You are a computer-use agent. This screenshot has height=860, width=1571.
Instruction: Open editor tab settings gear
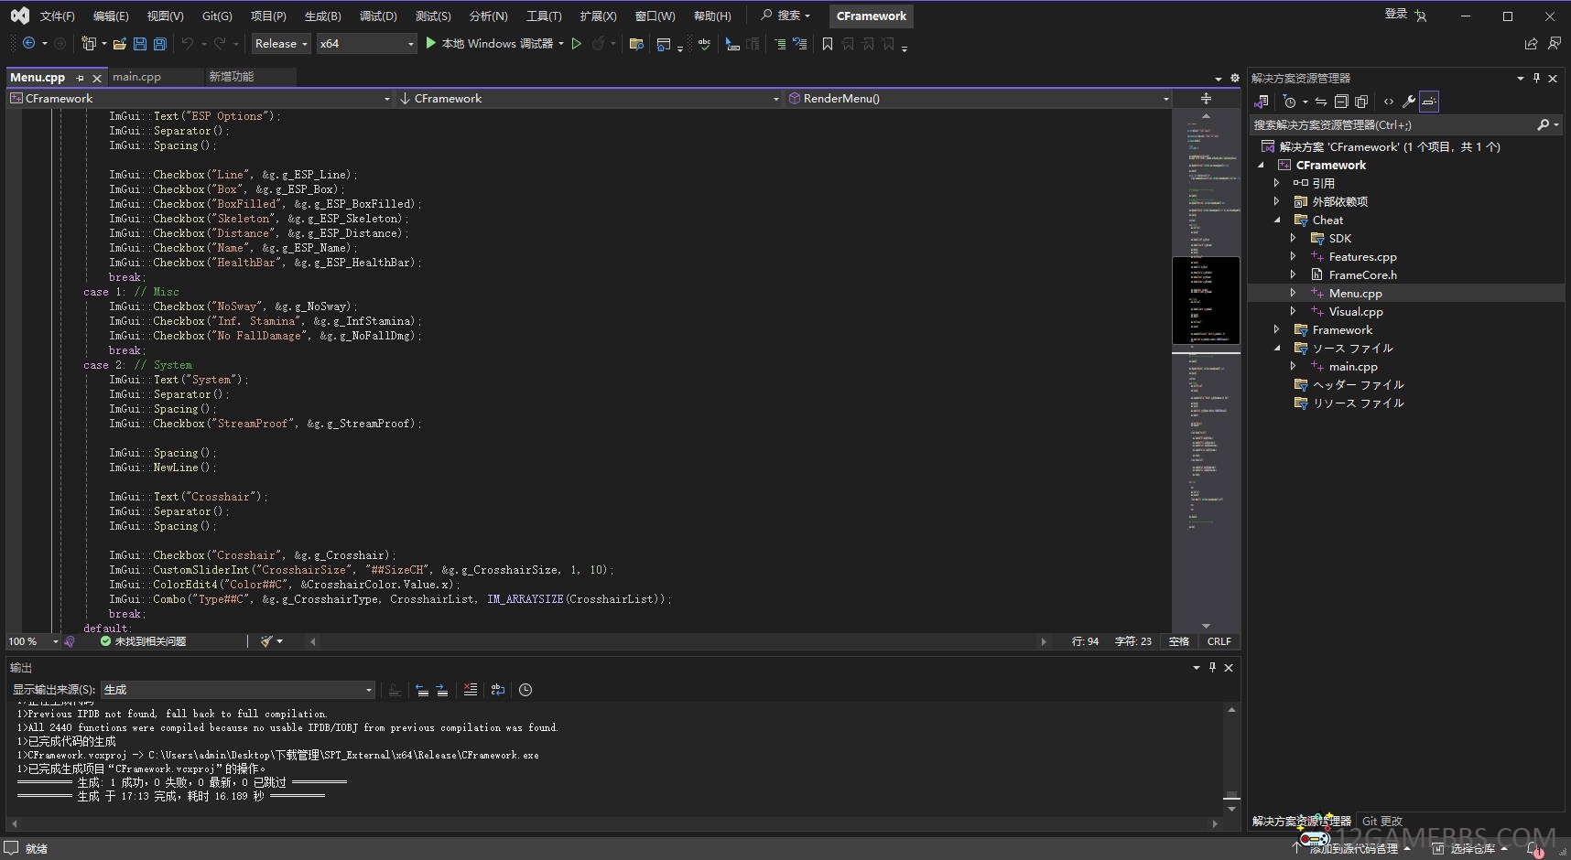(1234, 79)
